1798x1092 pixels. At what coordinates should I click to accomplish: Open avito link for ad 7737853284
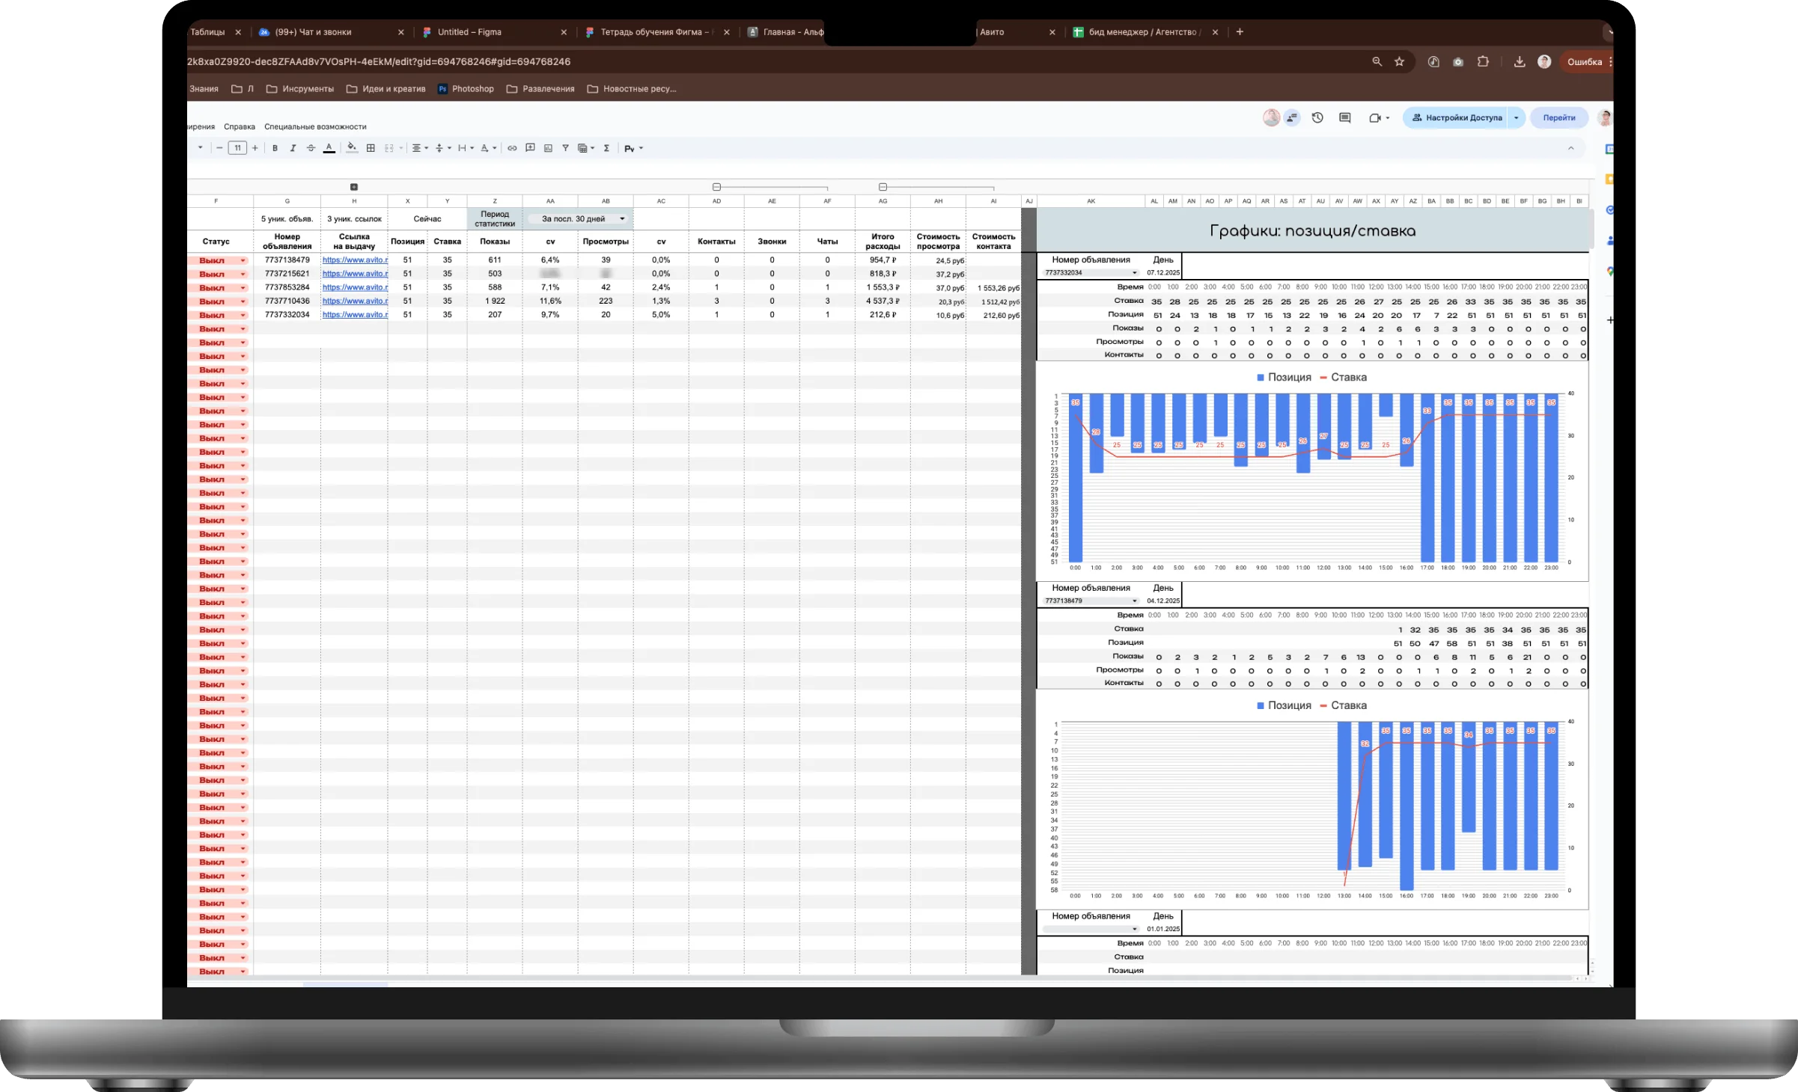coord(355,287)
